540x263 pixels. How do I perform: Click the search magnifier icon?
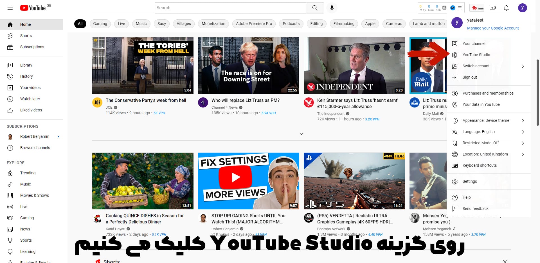(315, 8)
